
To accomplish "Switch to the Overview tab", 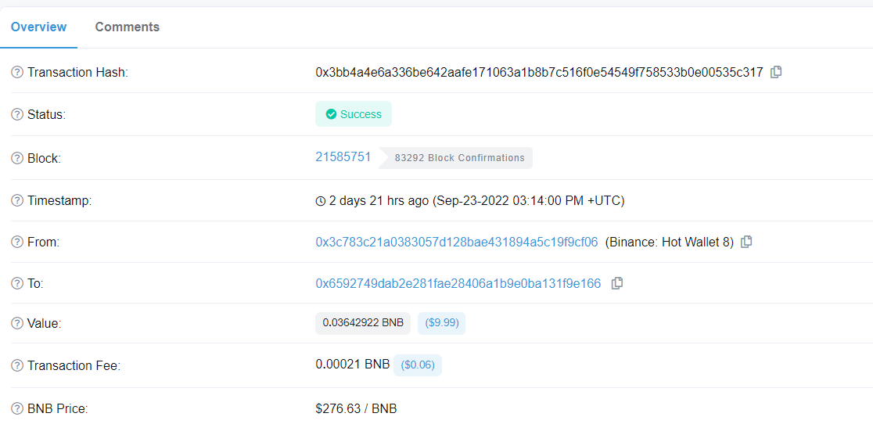I will [39, 27].
